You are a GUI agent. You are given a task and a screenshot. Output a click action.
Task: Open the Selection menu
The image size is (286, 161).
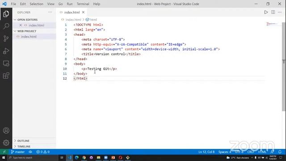(x=37, y=4)
